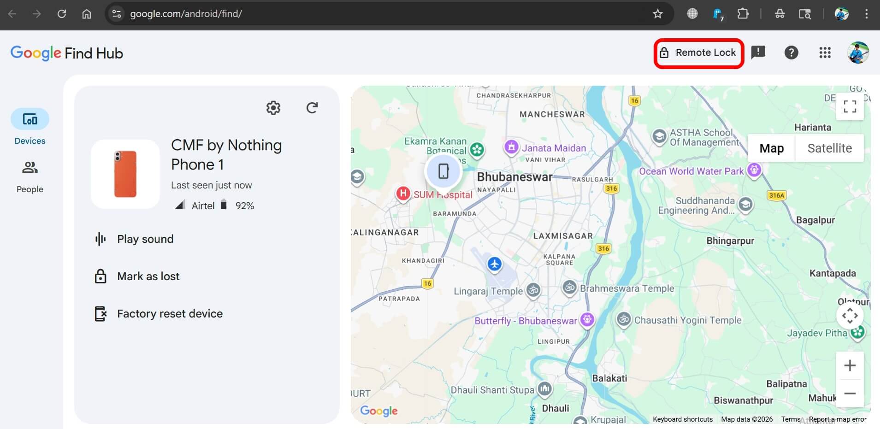Refresh the device location

pyautogui.click(x=312, y=108)
